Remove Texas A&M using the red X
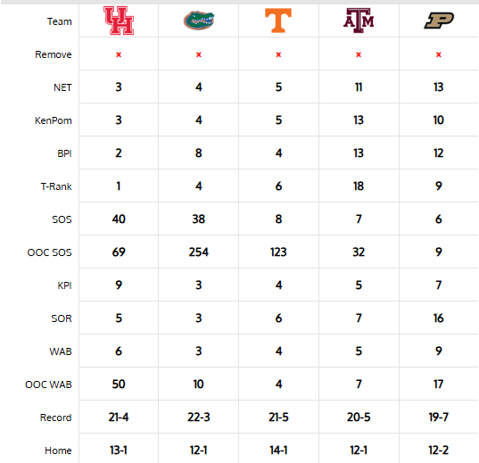This screenshot has height=463, width=479. (x=359, y=54)
